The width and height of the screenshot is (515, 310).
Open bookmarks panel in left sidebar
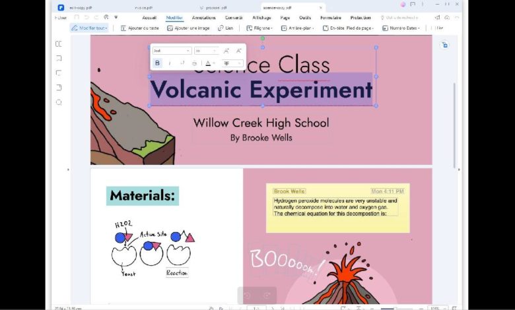[x=59, y=59]
